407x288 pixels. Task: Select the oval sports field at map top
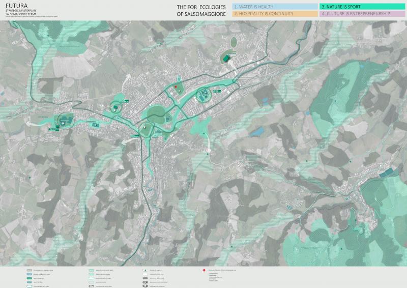[x=234, y=43]
